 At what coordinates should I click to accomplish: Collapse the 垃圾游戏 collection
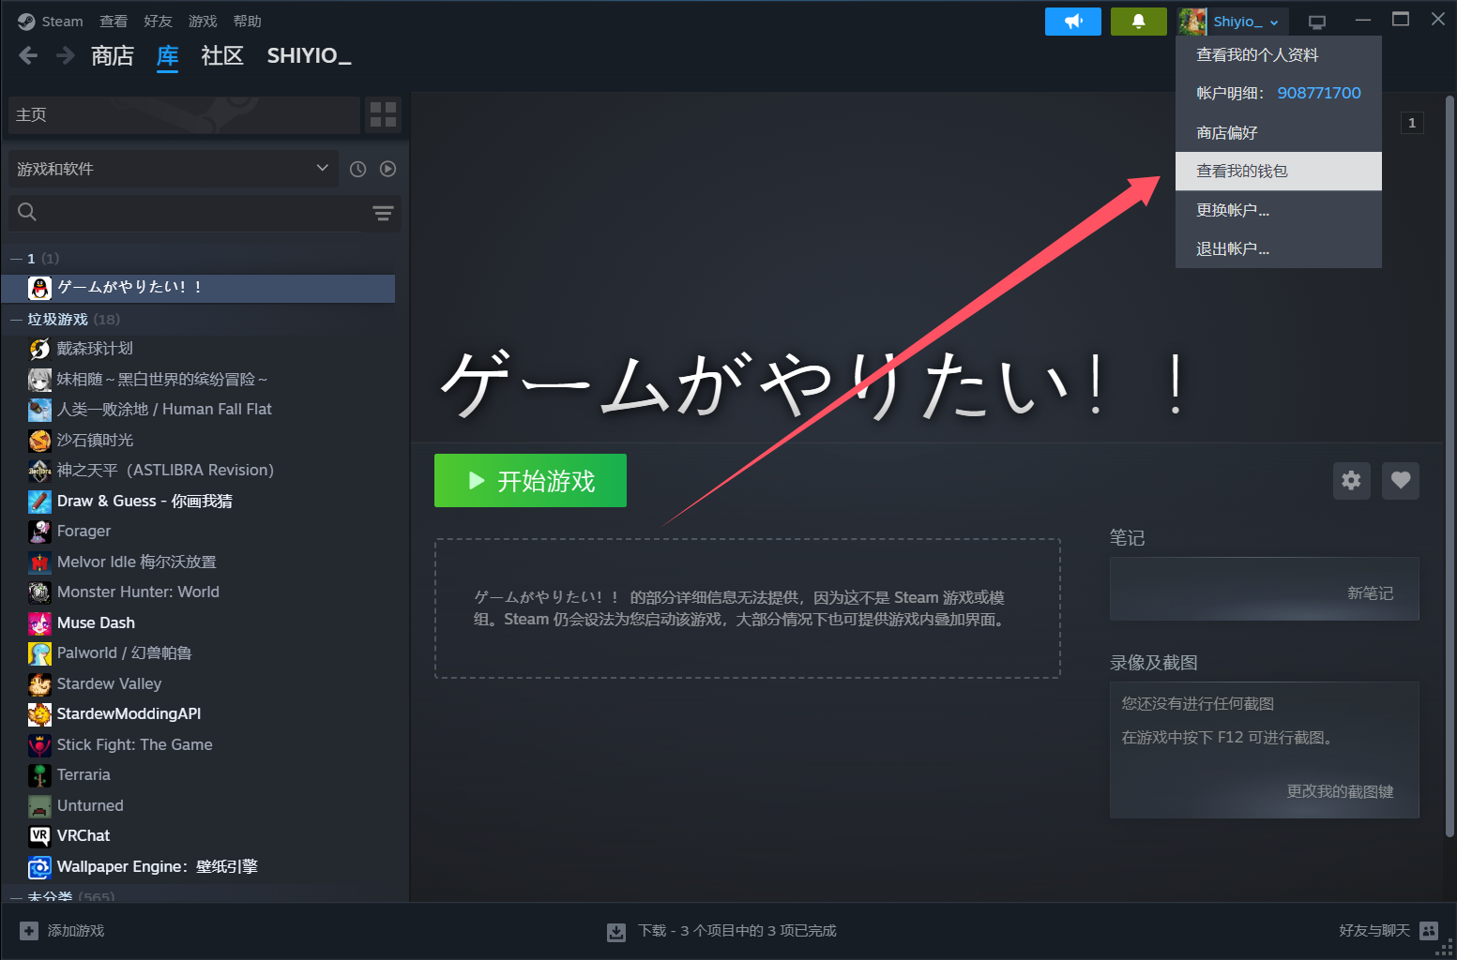(16, 320)
